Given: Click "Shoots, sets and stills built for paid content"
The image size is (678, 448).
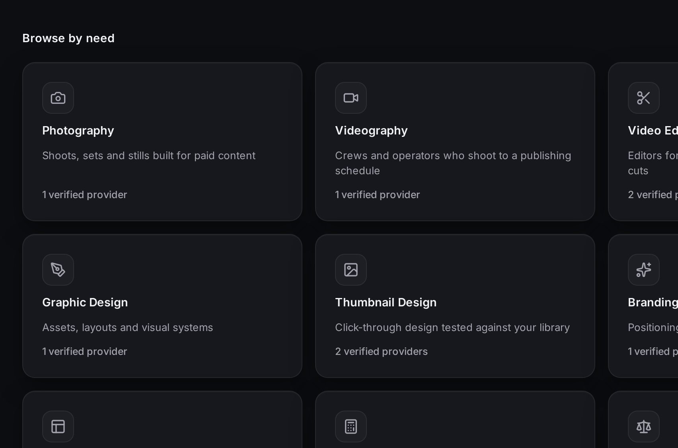Looking at the screenshot, I should click(149, 156).
